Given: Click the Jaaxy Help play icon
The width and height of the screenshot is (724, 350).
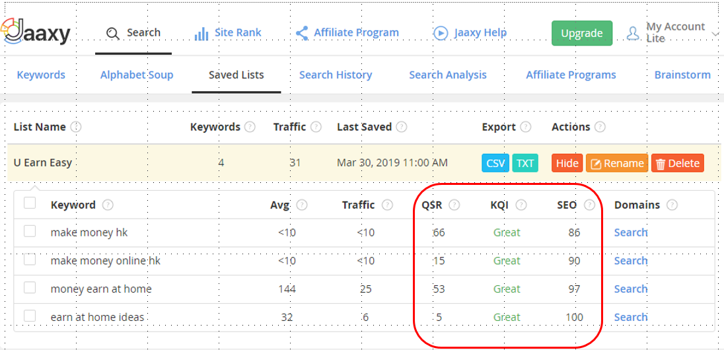Looking at the screenshot, I should 441,33.
